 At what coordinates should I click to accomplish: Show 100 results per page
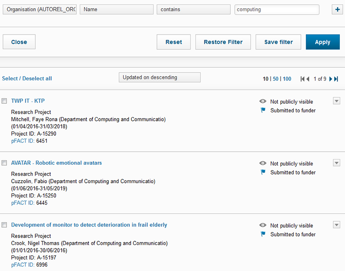(287, 79)
